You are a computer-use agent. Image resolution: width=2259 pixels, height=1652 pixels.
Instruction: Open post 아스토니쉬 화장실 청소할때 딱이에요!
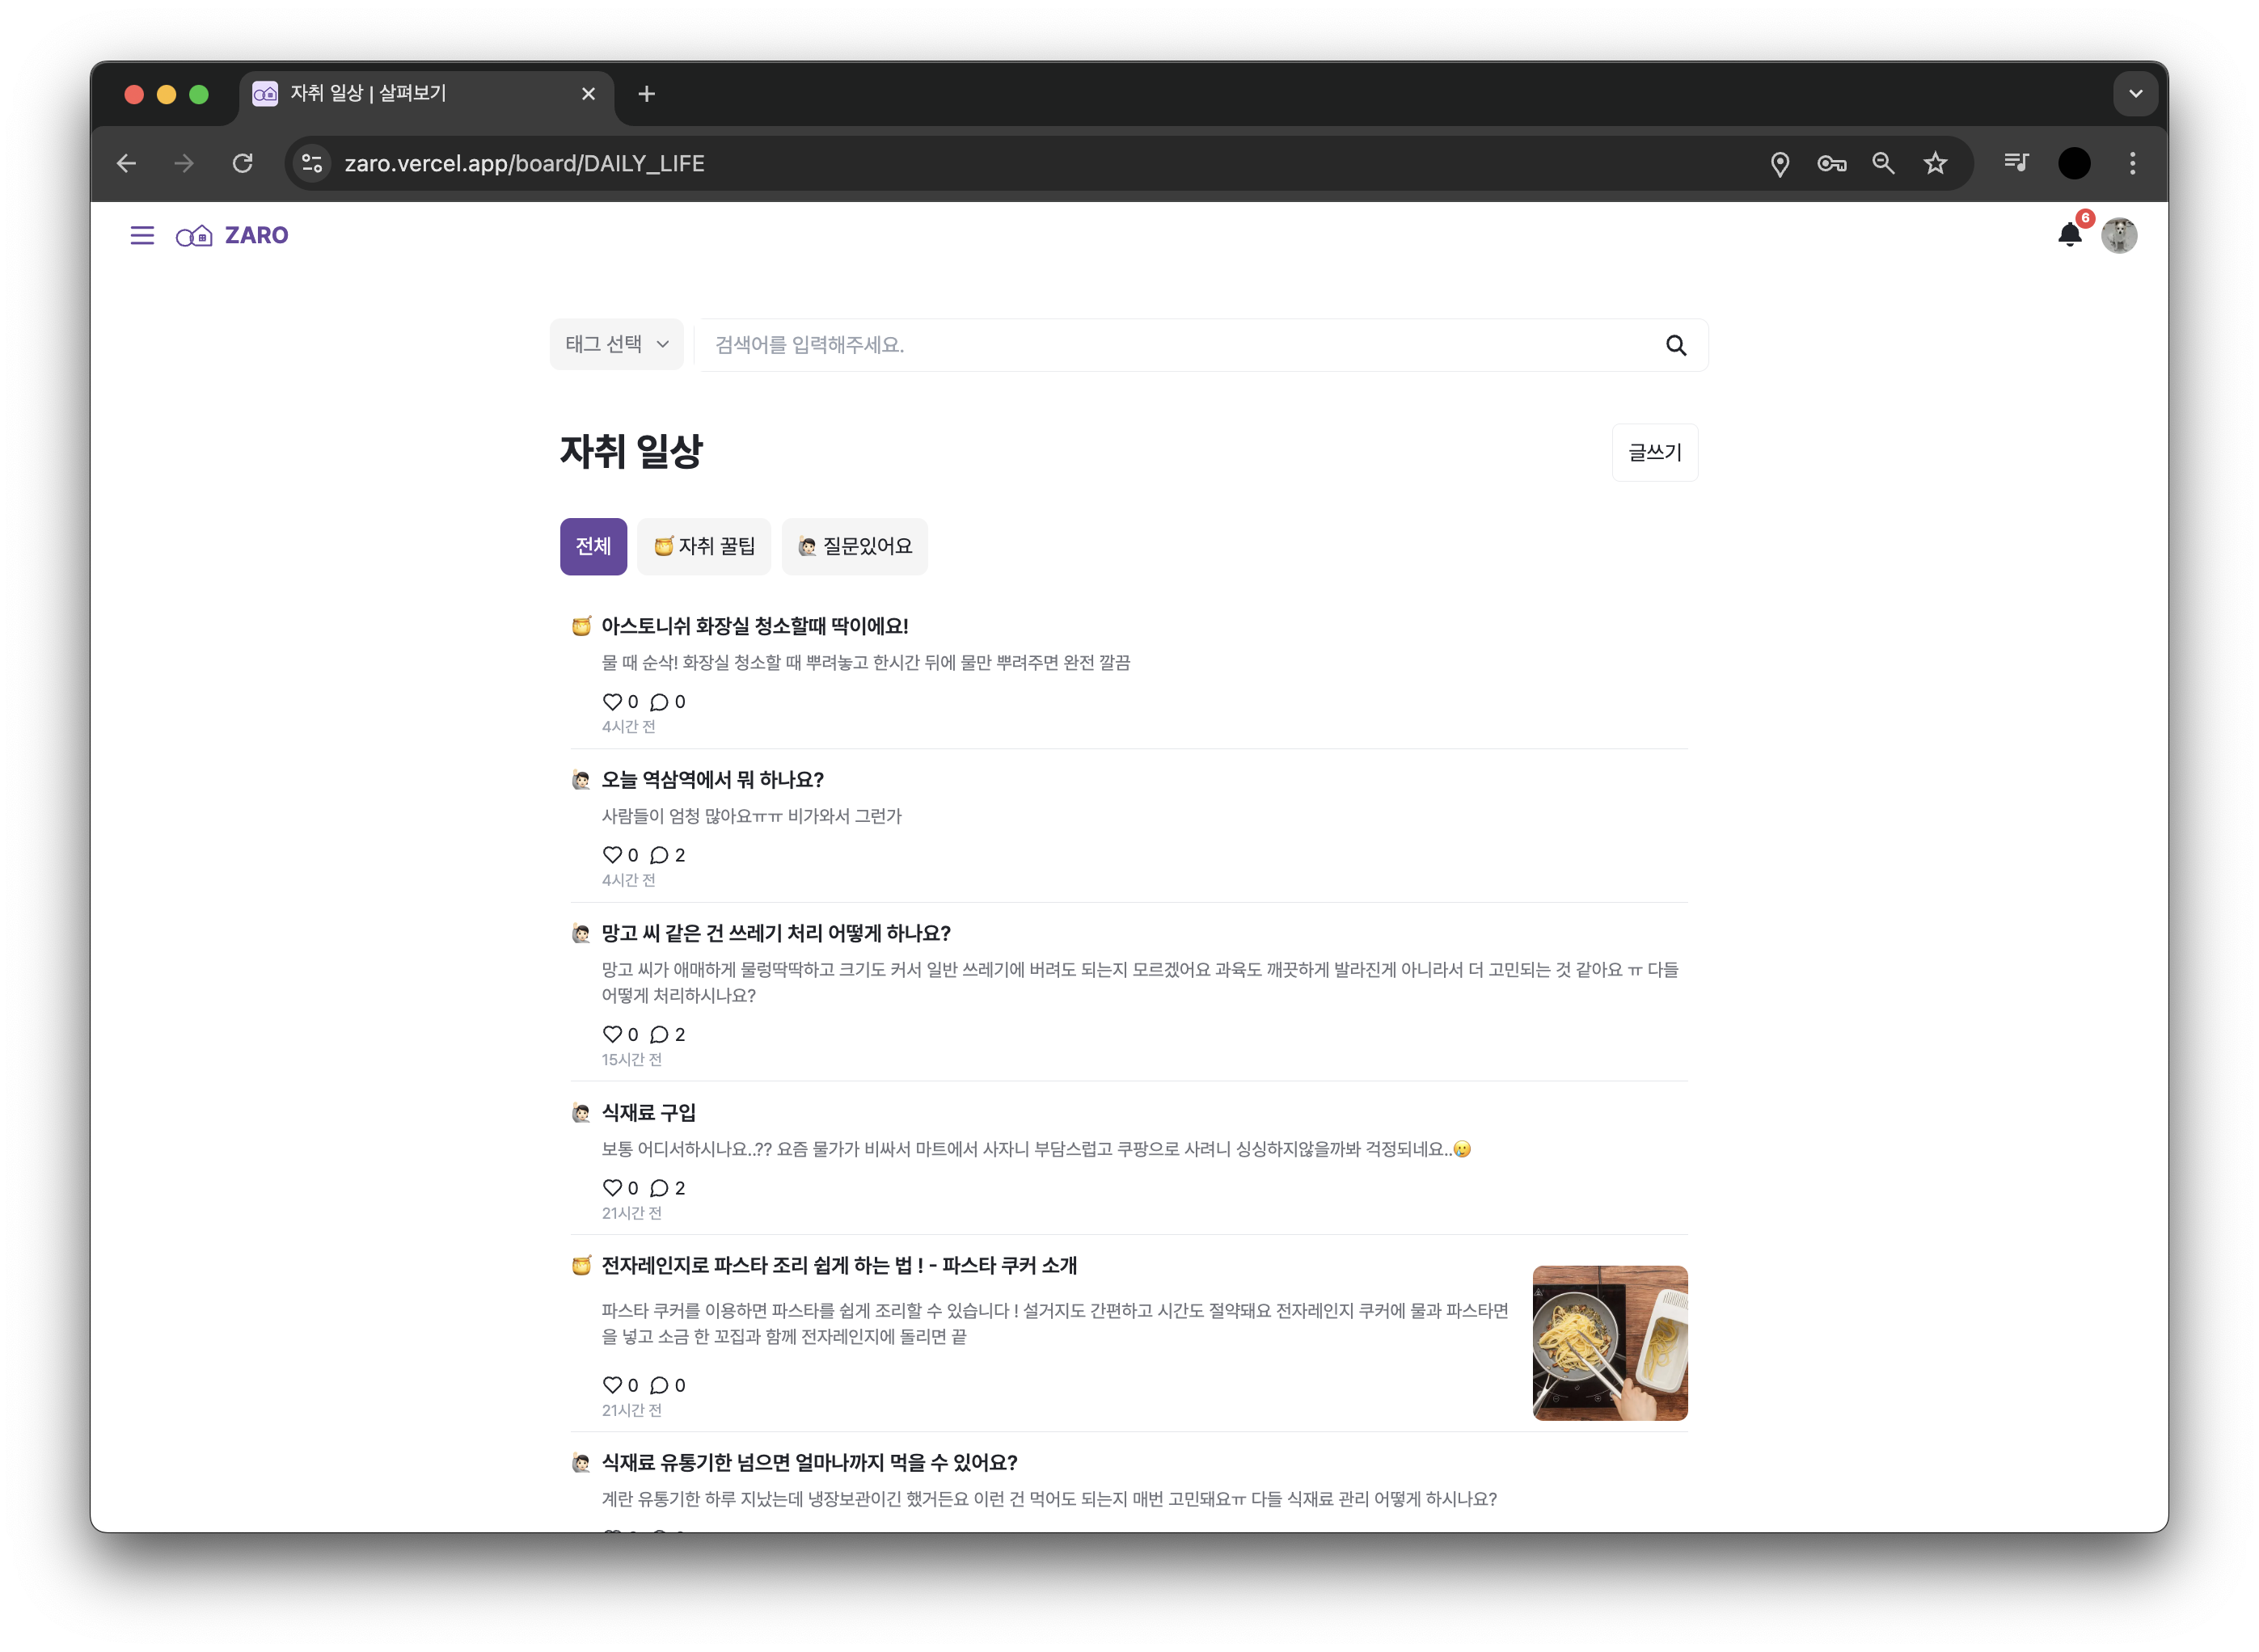click(754, 626)
